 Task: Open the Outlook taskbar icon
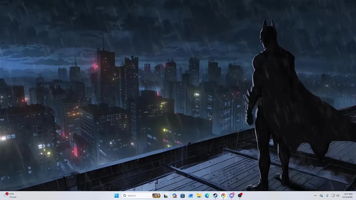pos(191,196)
